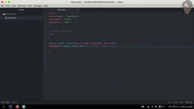The width and height of the screenshot is (194, 109).
Task: Close the Atom window red button
Action: 2,2
